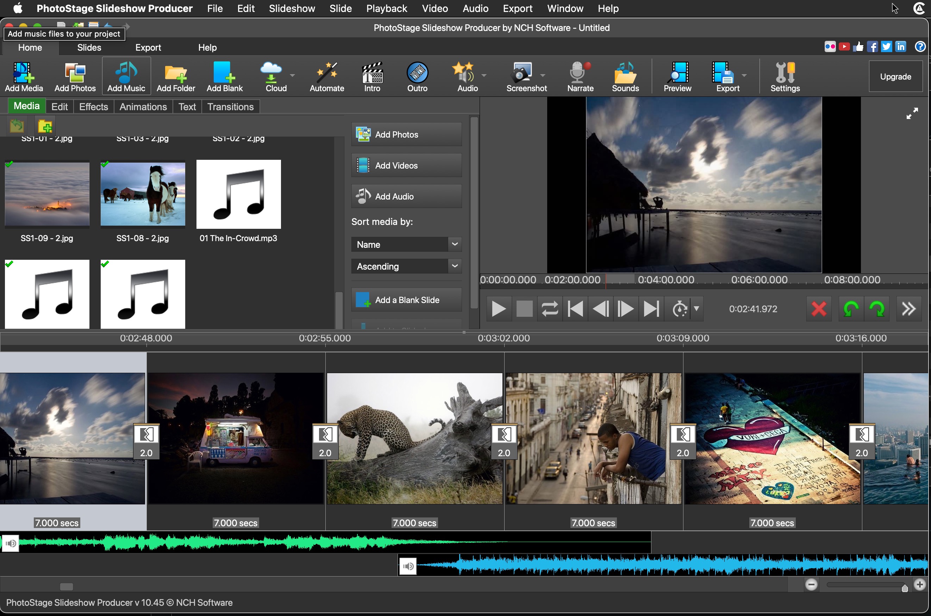Click the green undo arrow
Viewport: 931px width, 616px height.
point(850,309)
